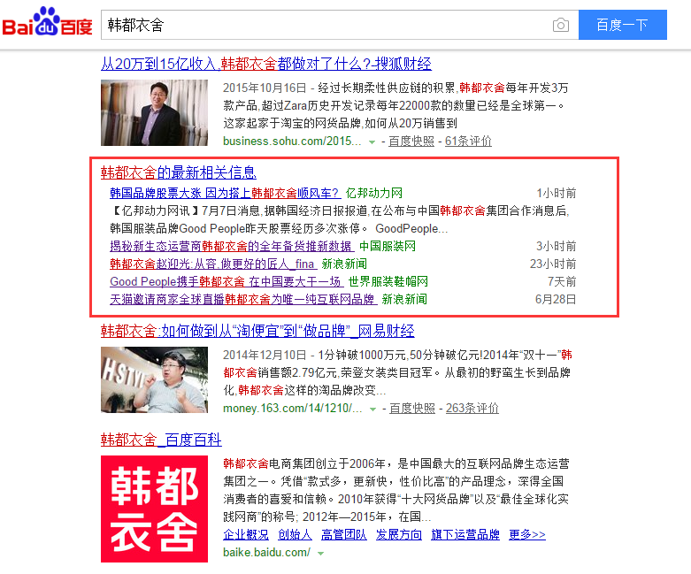Click the 更多>> link
This screenshot has height=574, width=691.
(527, 534)
